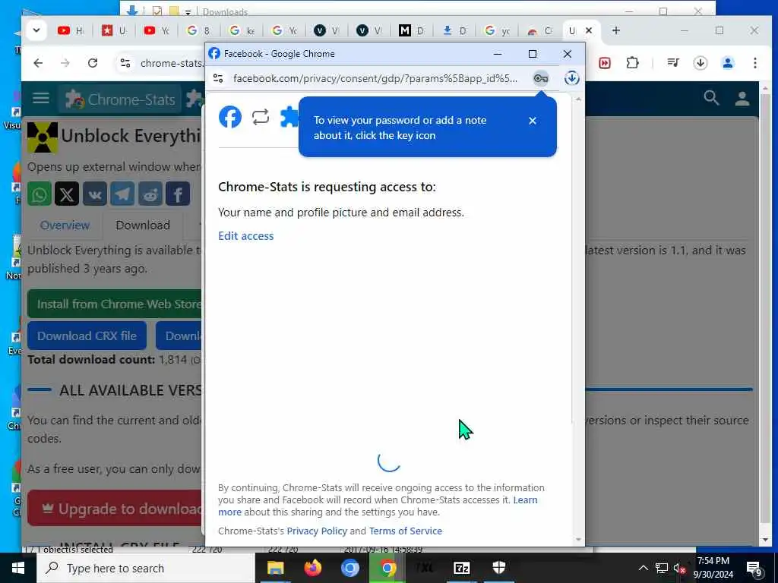Open Chrome downloads toolbar icon
The height and width of the screenshot is (583, 778).
click(700, 63)
